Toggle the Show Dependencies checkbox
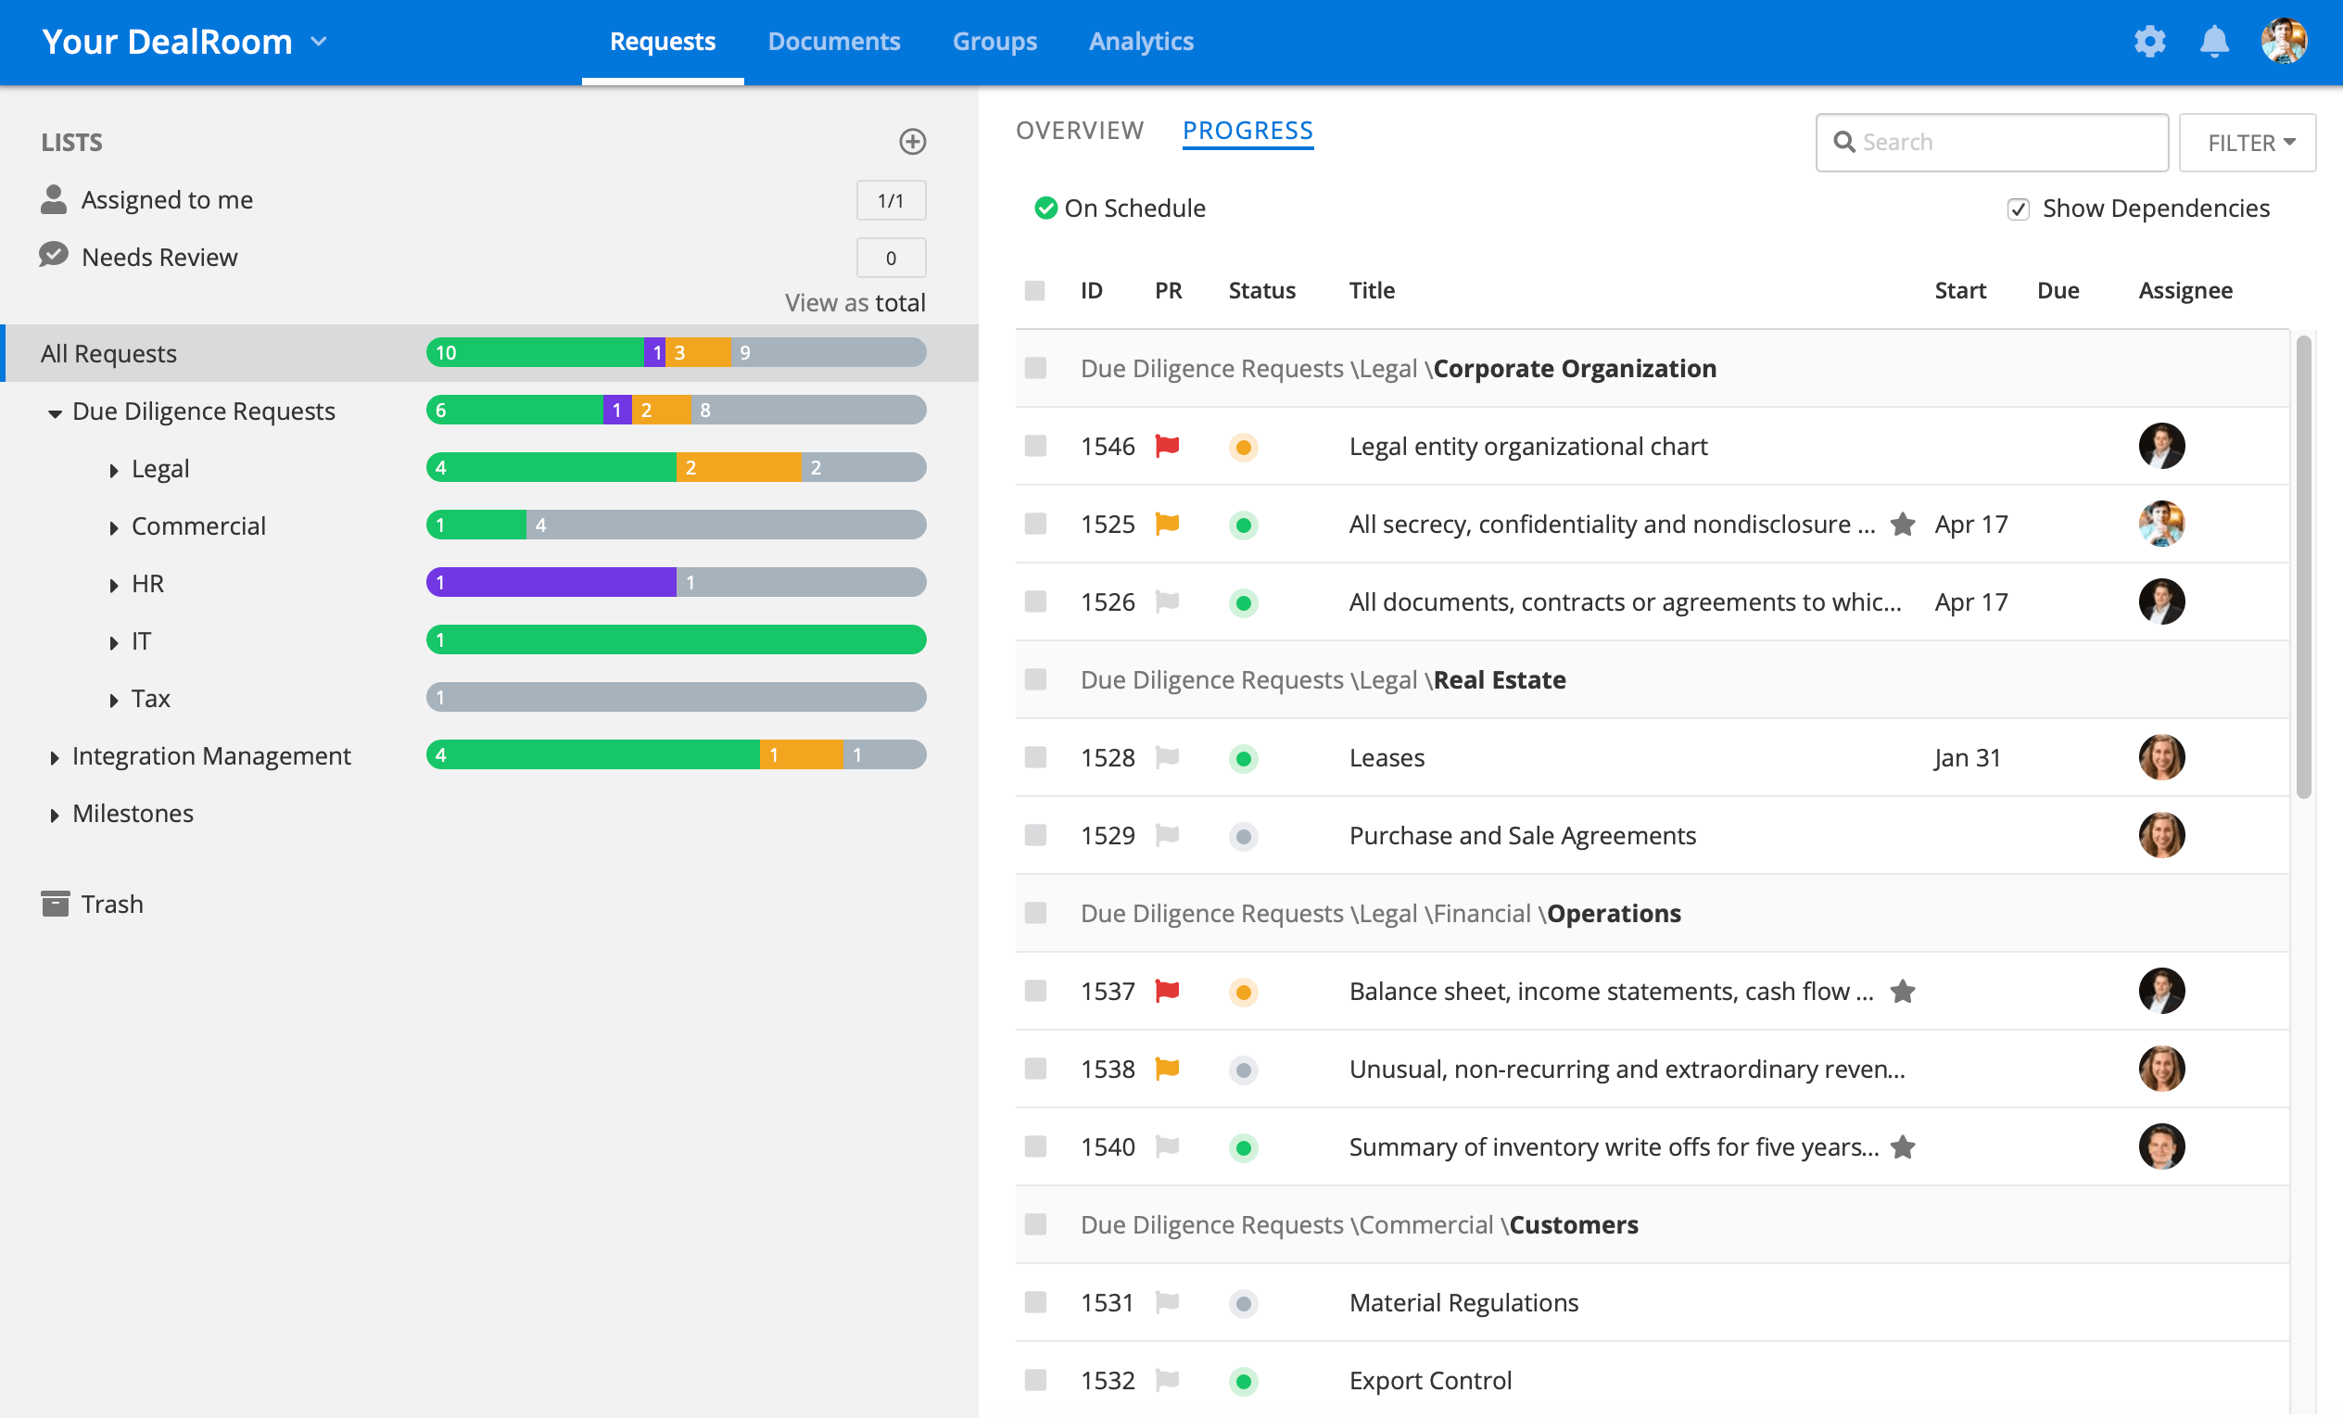Image resolution: width=2343 pixels, height=1418 pixels. pos(2018,209)
